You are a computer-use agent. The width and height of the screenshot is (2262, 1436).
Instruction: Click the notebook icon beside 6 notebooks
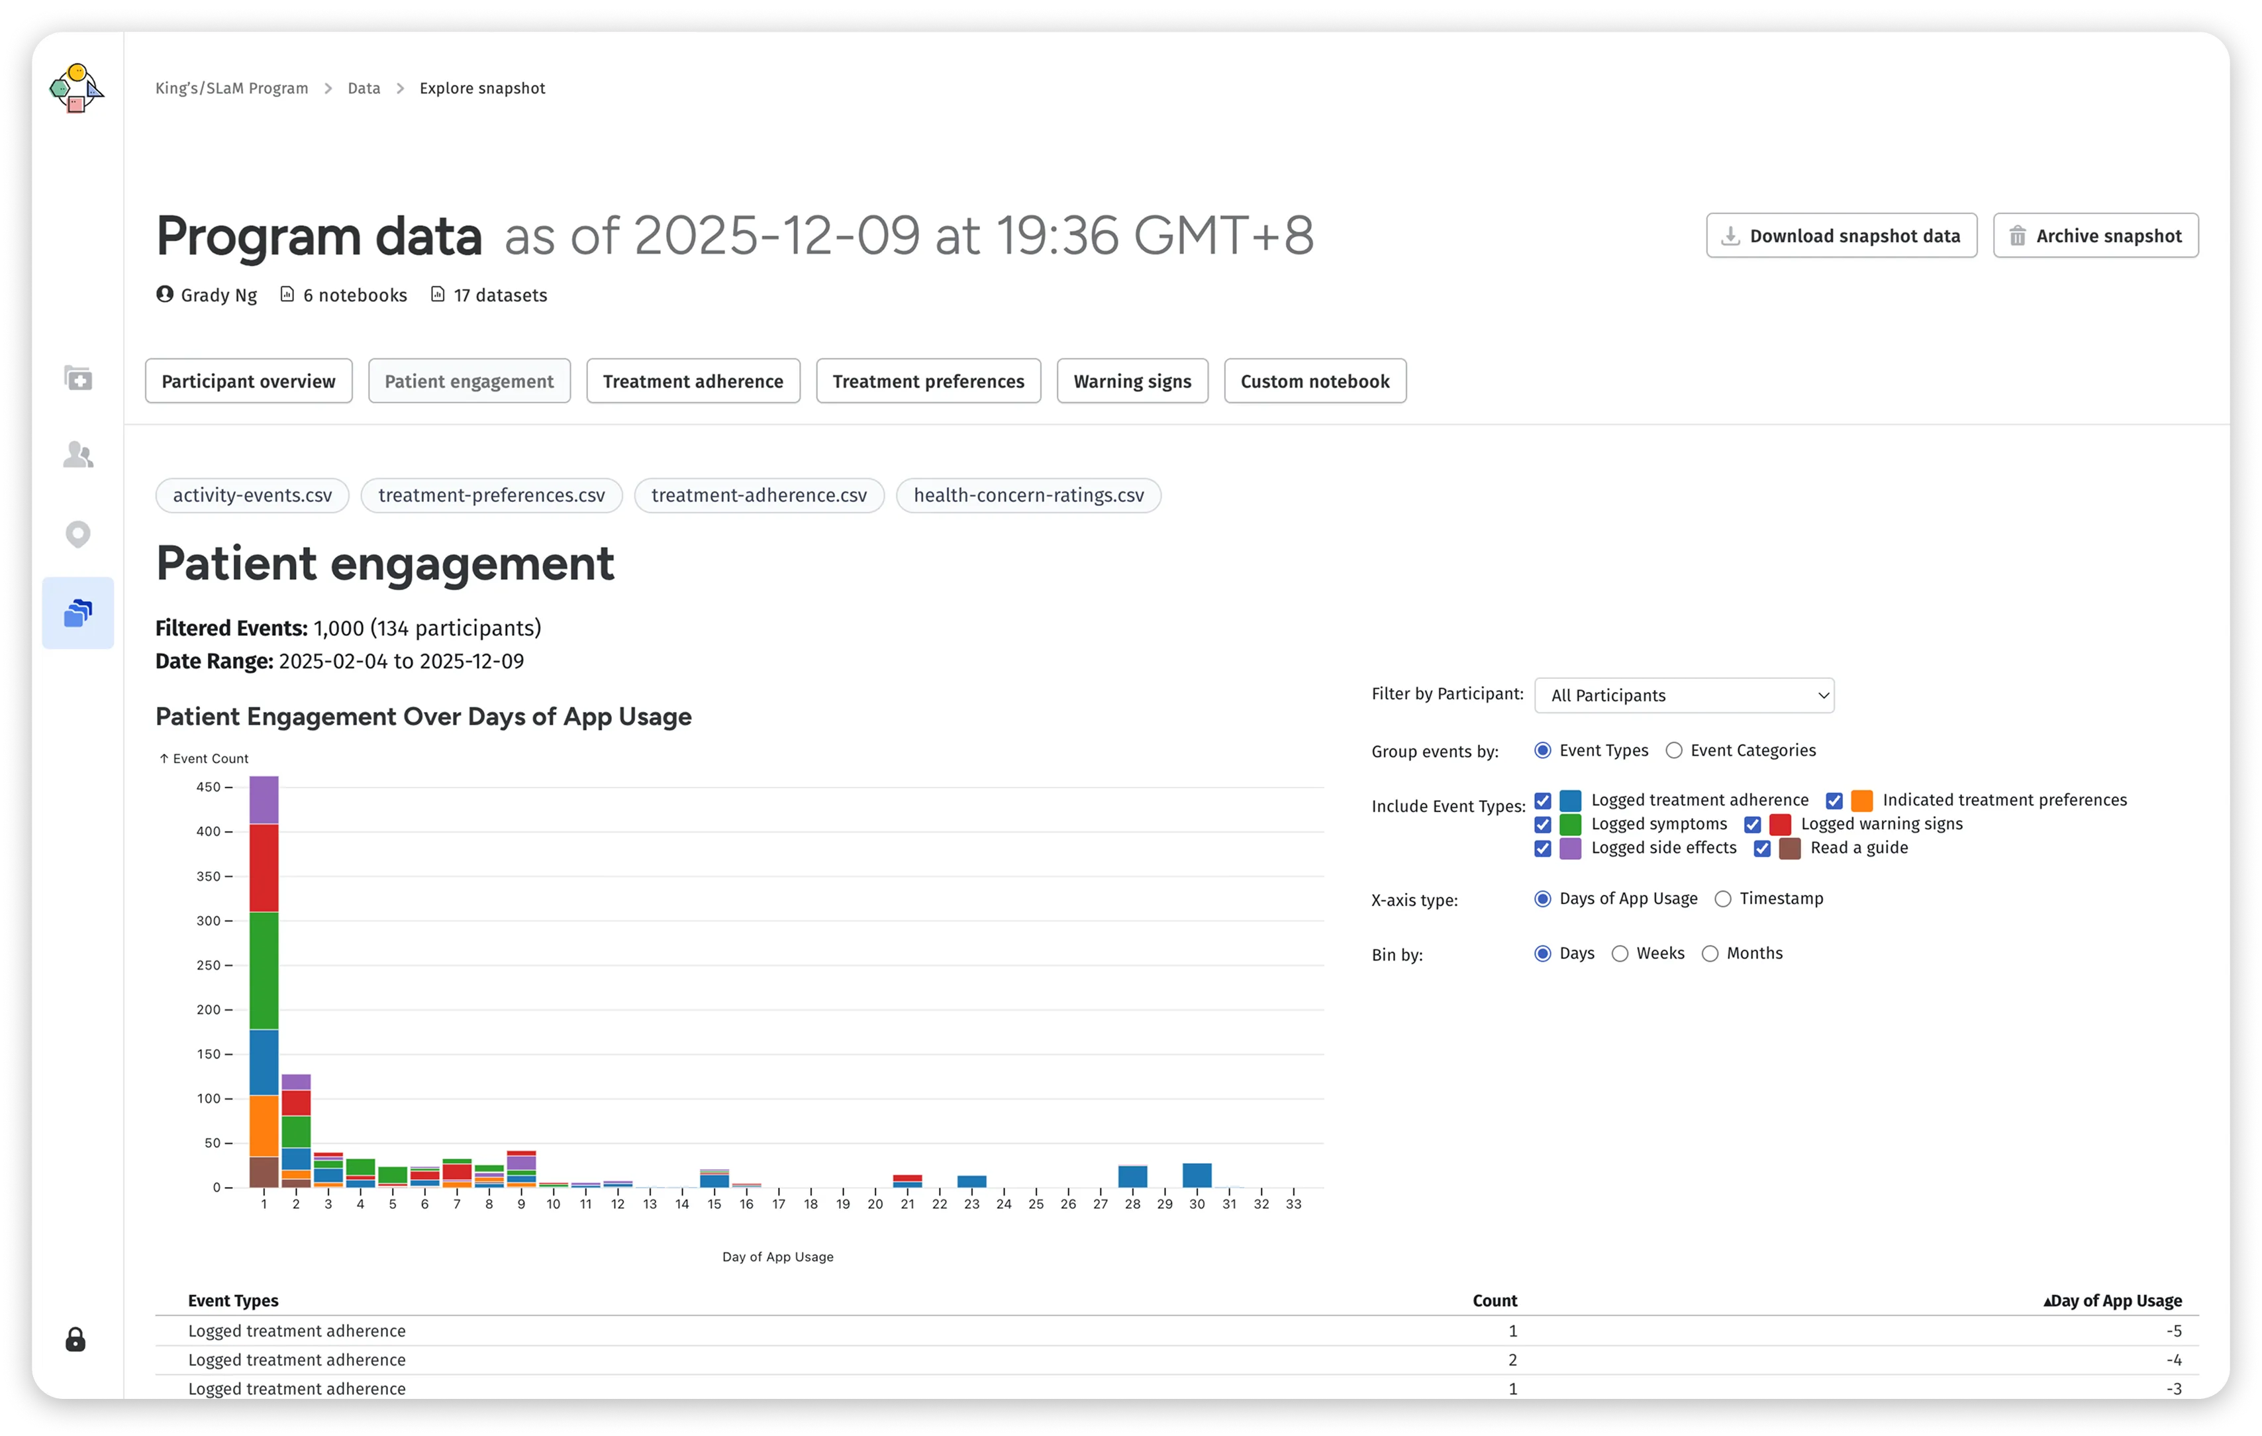(289, 294)
